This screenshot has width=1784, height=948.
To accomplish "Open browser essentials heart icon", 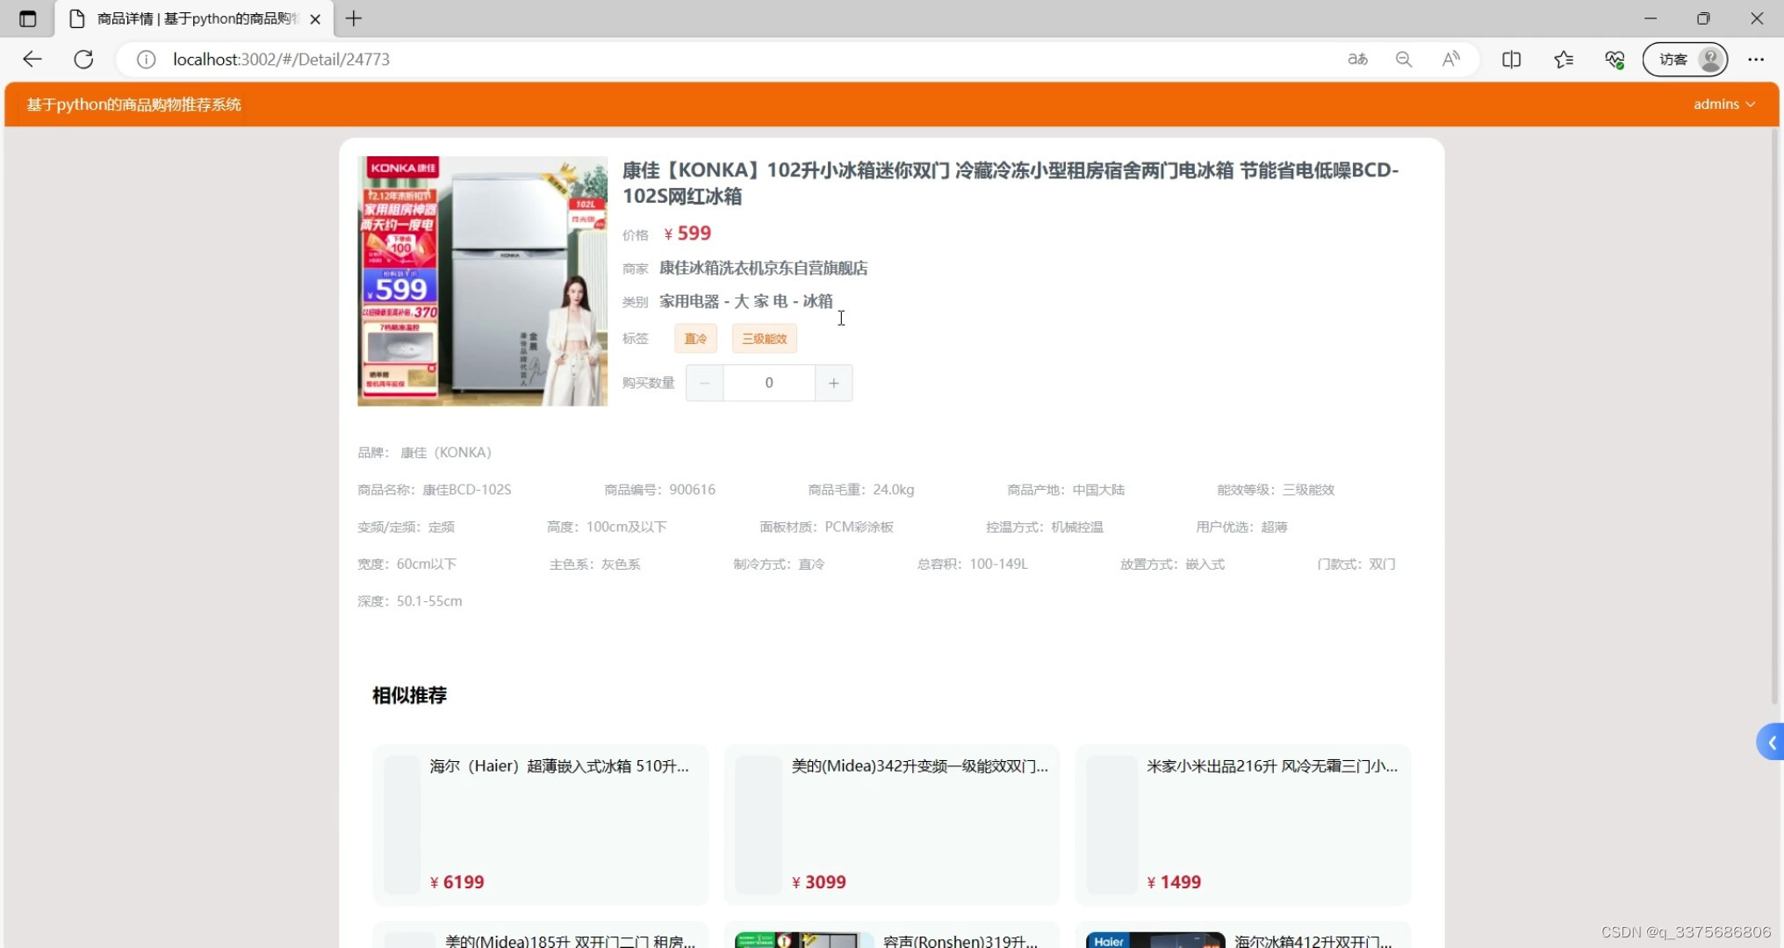I will (1614, 59).
